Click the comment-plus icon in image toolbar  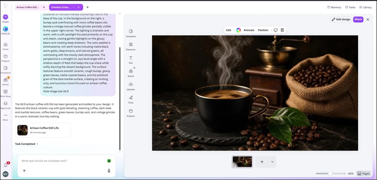[x=276, y=30]
